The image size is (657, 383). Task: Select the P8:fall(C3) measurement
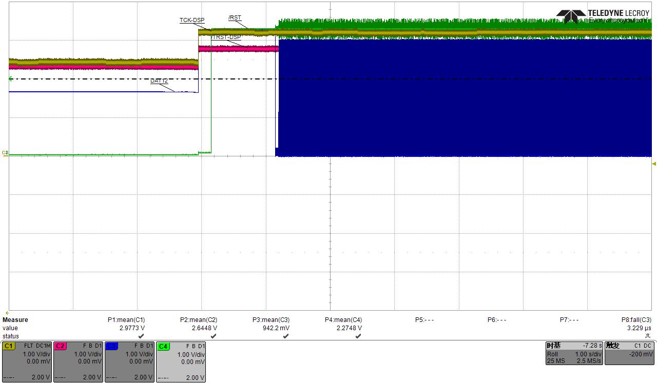click(x=636, y=320)
